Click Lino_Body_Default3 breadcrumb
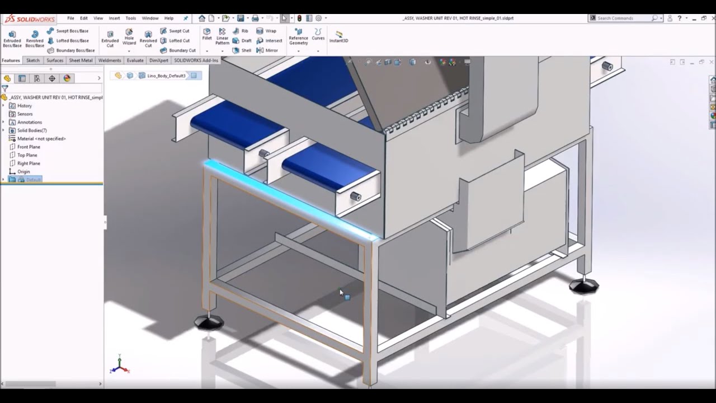The width and height of the screenshot is (716, 403). pos(166,76)
